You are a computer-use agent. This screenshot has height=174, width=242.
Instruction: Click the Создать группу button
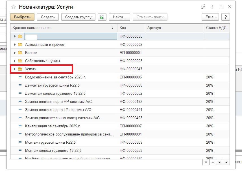(78, 17)
